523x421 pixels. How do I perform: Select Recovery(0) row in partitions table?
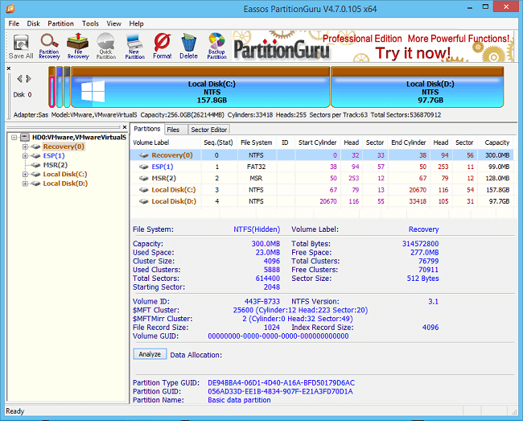(x=322, y=155)
